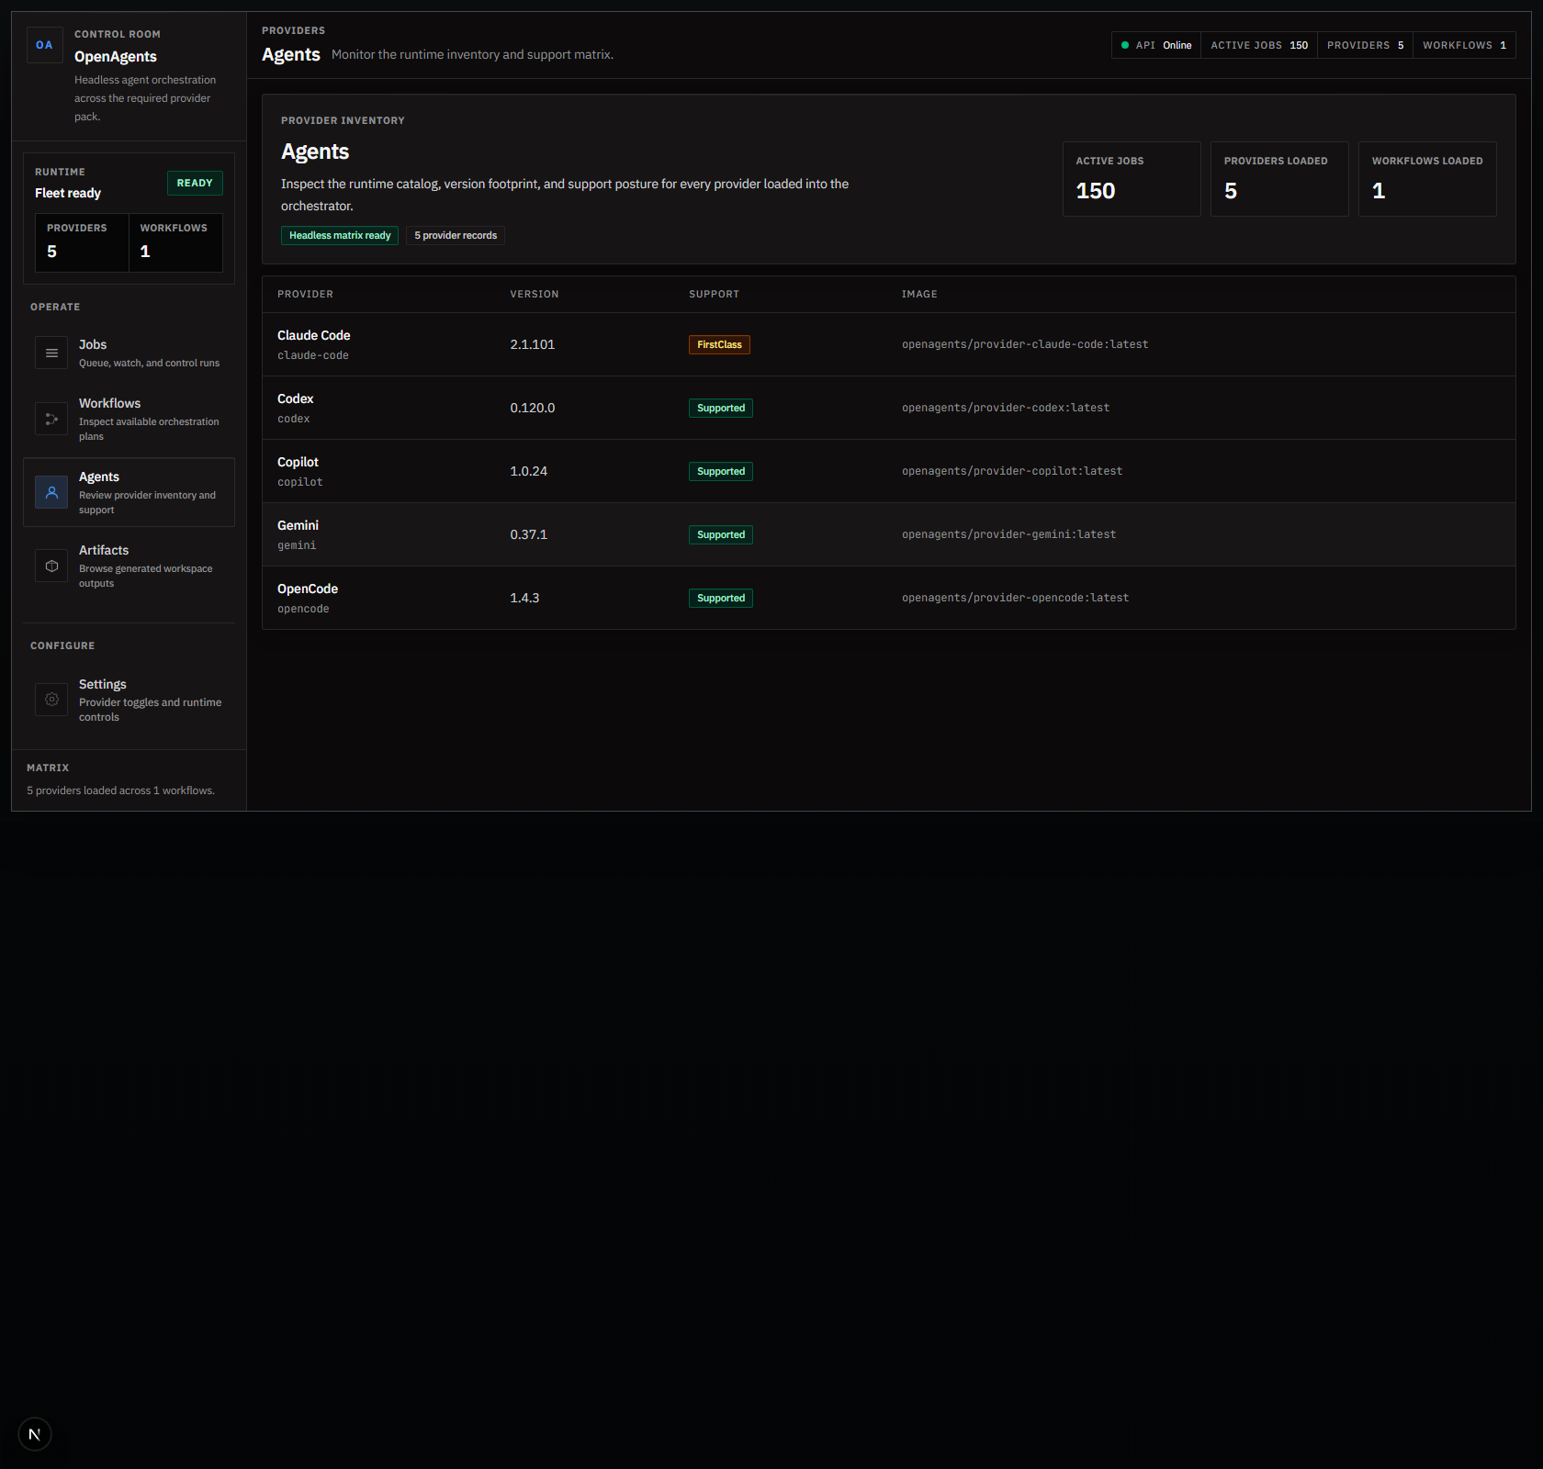Click the API Online status indicator

[x=1156, y=45]
